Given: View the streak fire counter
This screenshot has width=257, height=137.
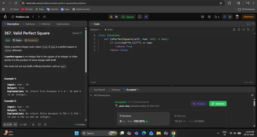Looking at the screenshot, I should pyautogui.click(x=217, y=17).
